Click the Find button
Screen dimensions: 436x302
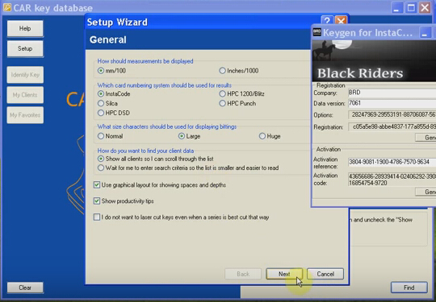tap(409, 288)
